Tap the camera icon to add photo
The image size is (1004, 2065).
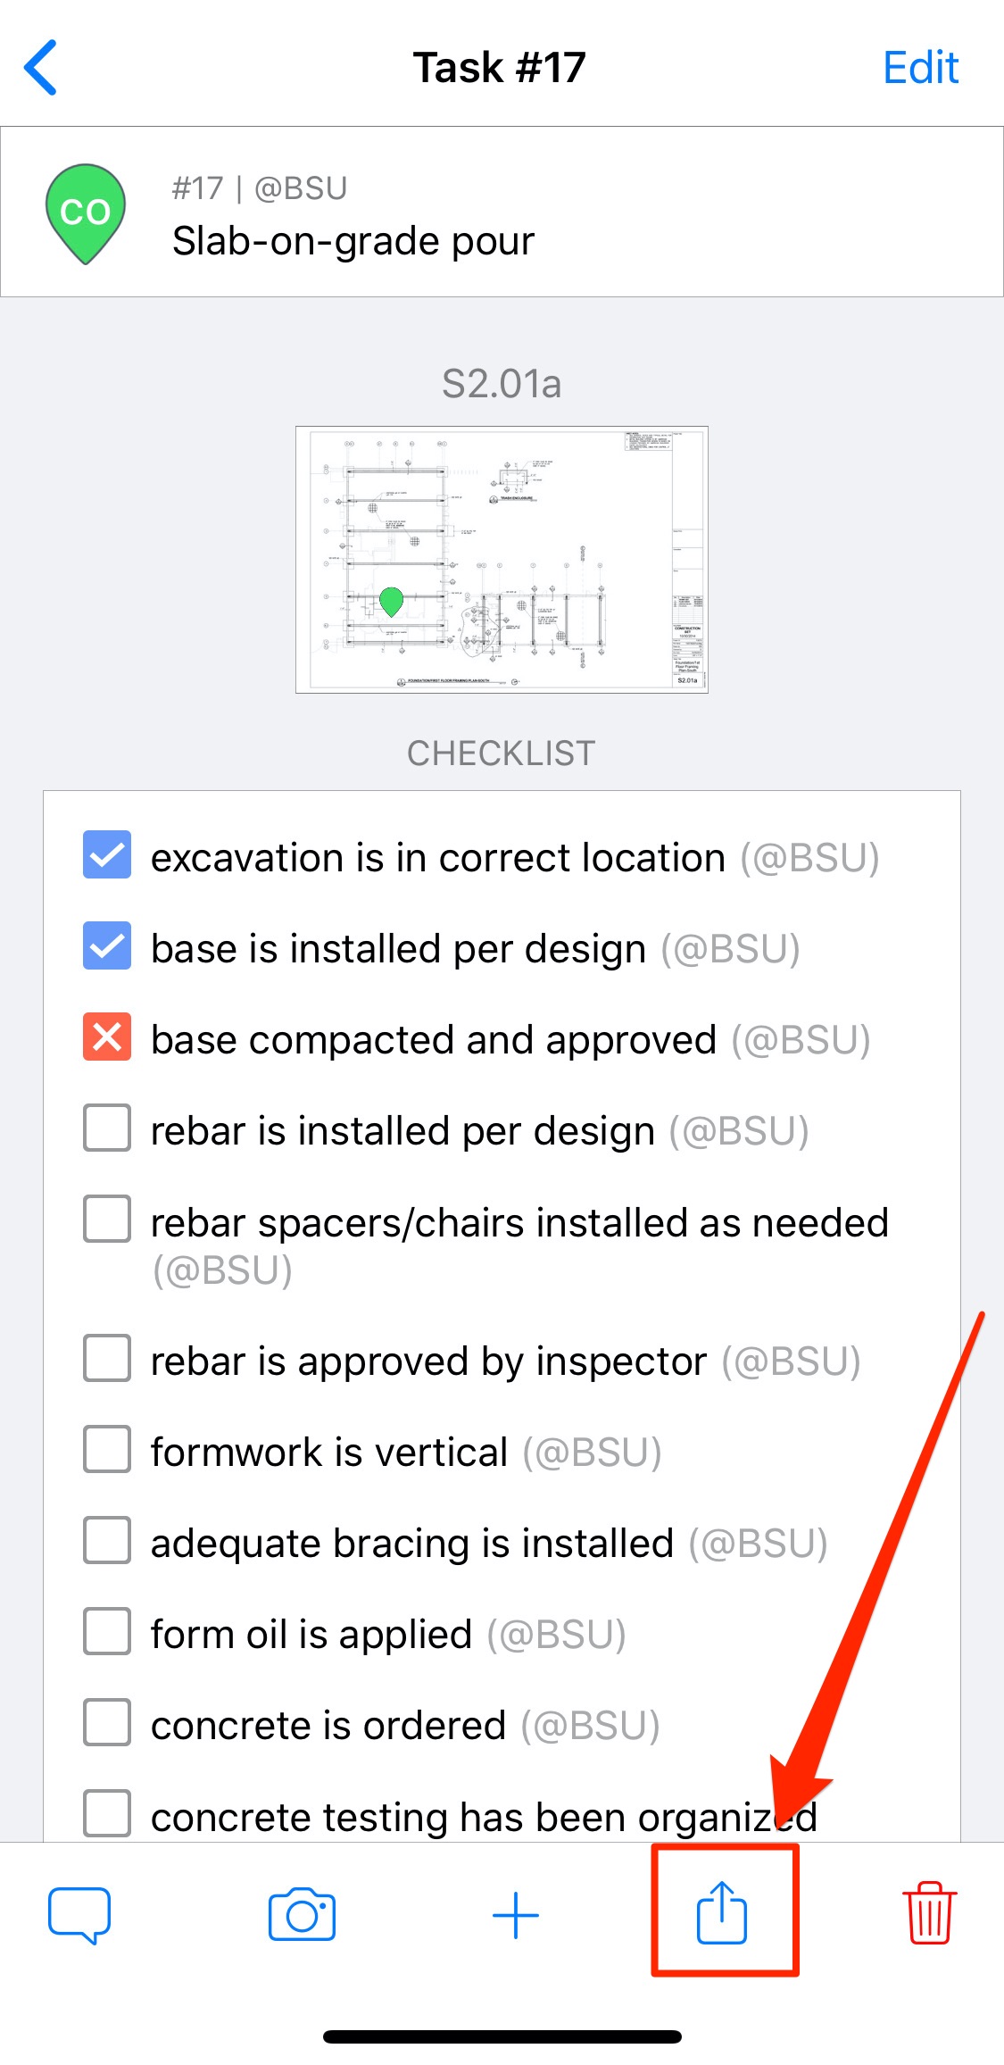coord(302,1914)
